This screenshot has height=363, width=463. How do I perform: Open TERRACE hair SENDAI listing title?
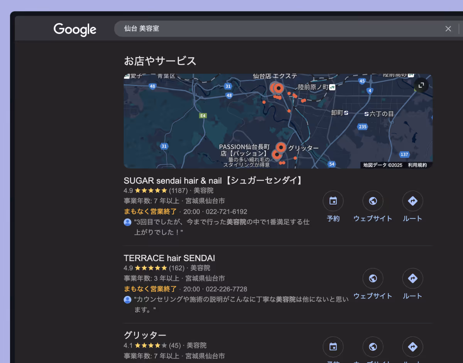point(169,258)
